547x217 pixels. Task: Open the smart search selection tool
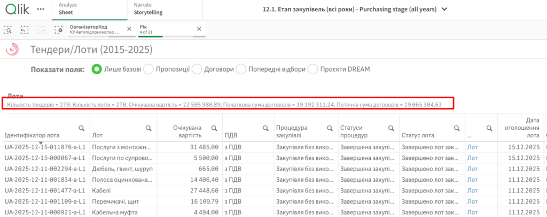click(9, 29)
